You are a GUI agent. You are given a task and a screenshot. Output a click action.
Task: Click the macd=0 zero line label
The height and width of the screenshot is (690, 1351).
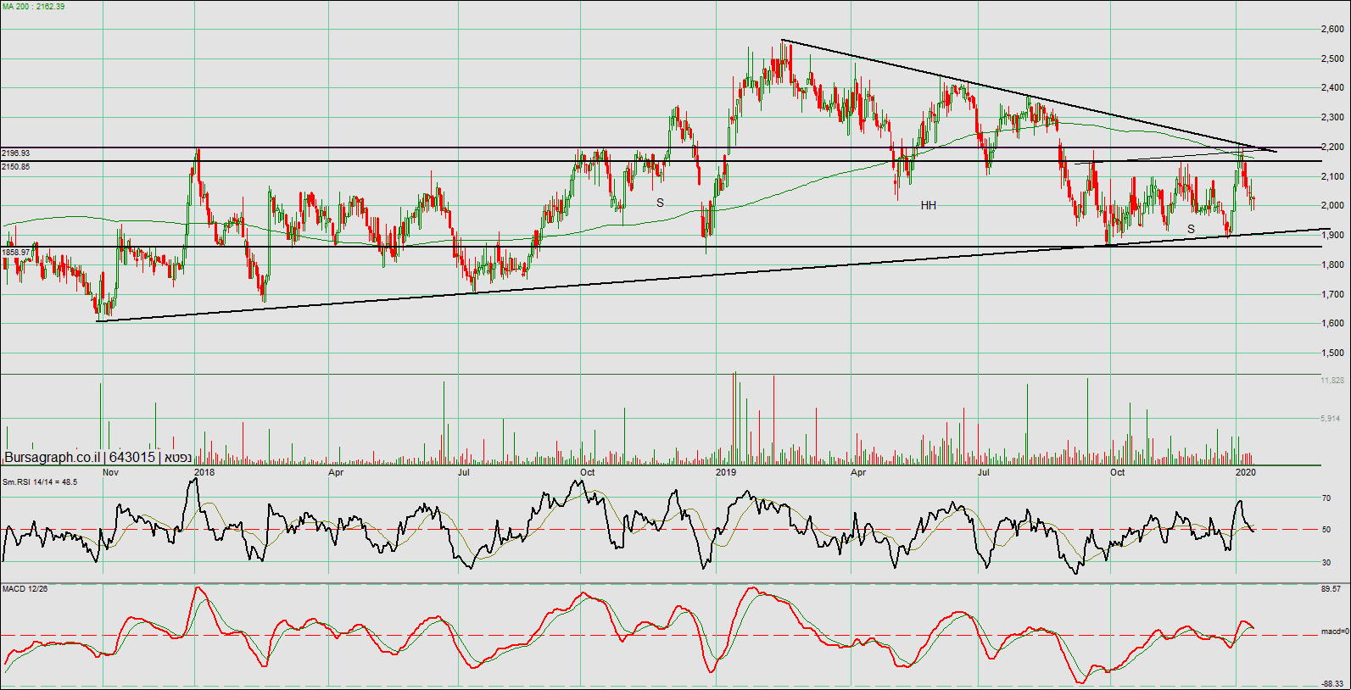[1333, 632]
